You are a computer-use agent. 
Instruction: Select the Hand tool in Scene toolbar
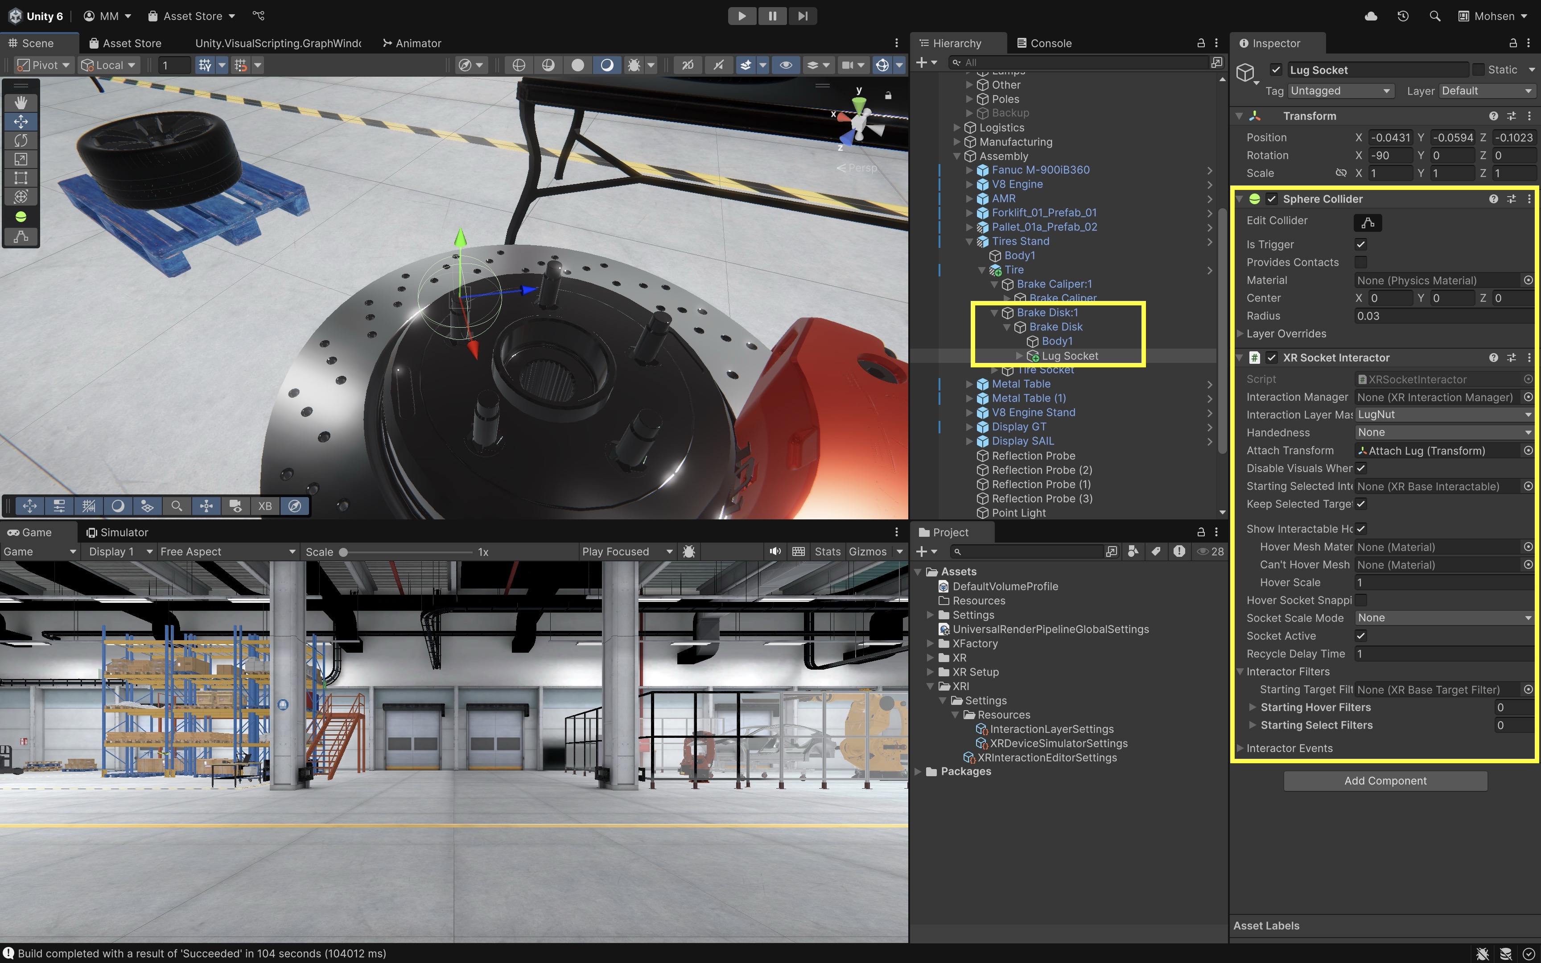click(21, 102)
